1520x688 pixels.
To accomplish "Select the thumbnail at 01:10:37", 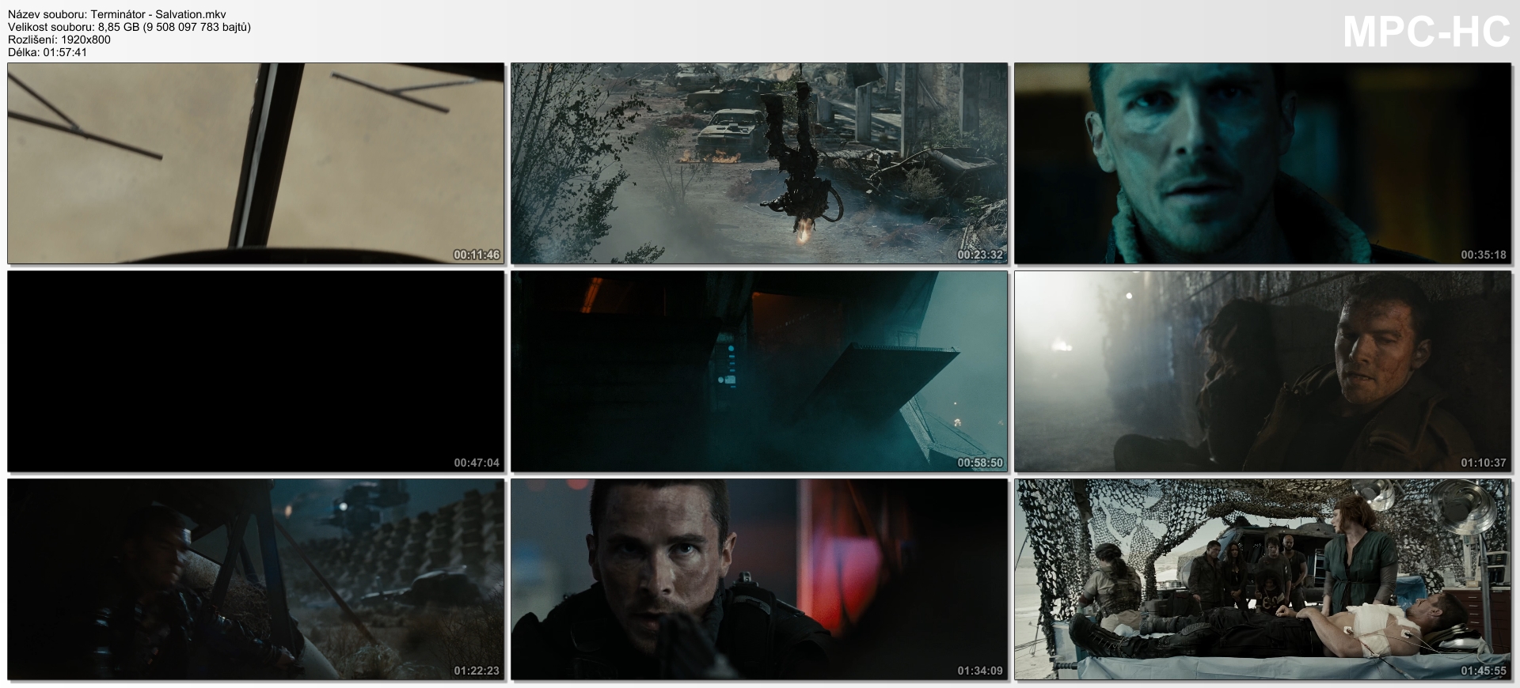I will pyautogui.click(x=1263, y=372).
